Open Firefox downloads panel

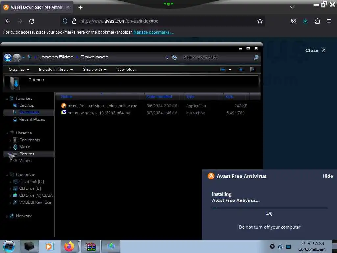click(305, 21)
